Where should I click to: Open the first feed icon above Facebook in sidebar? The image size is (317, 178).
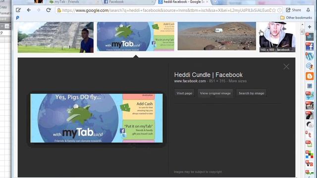coord(309,37)
